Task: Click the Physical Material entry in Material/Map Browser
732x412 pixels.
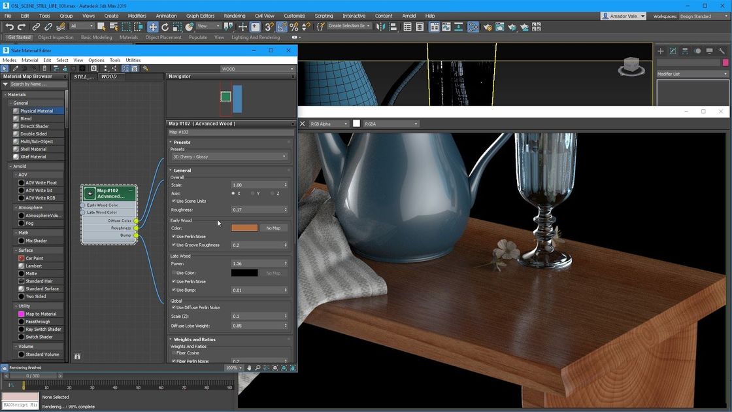Action: click(37, 111)
